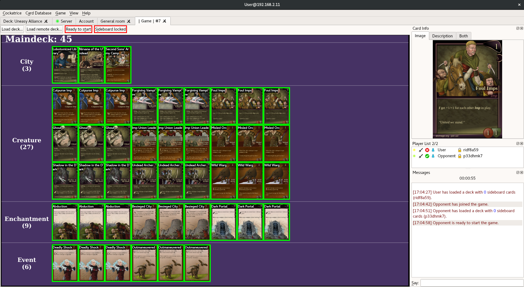Select the Both tab in Card Info
524x287 pixels.
click(x=463, y=36)
